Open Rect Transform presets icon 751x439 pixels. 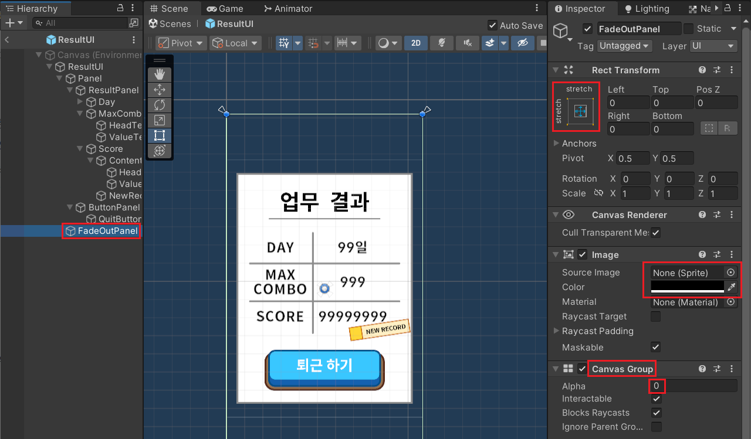(717, 70)
